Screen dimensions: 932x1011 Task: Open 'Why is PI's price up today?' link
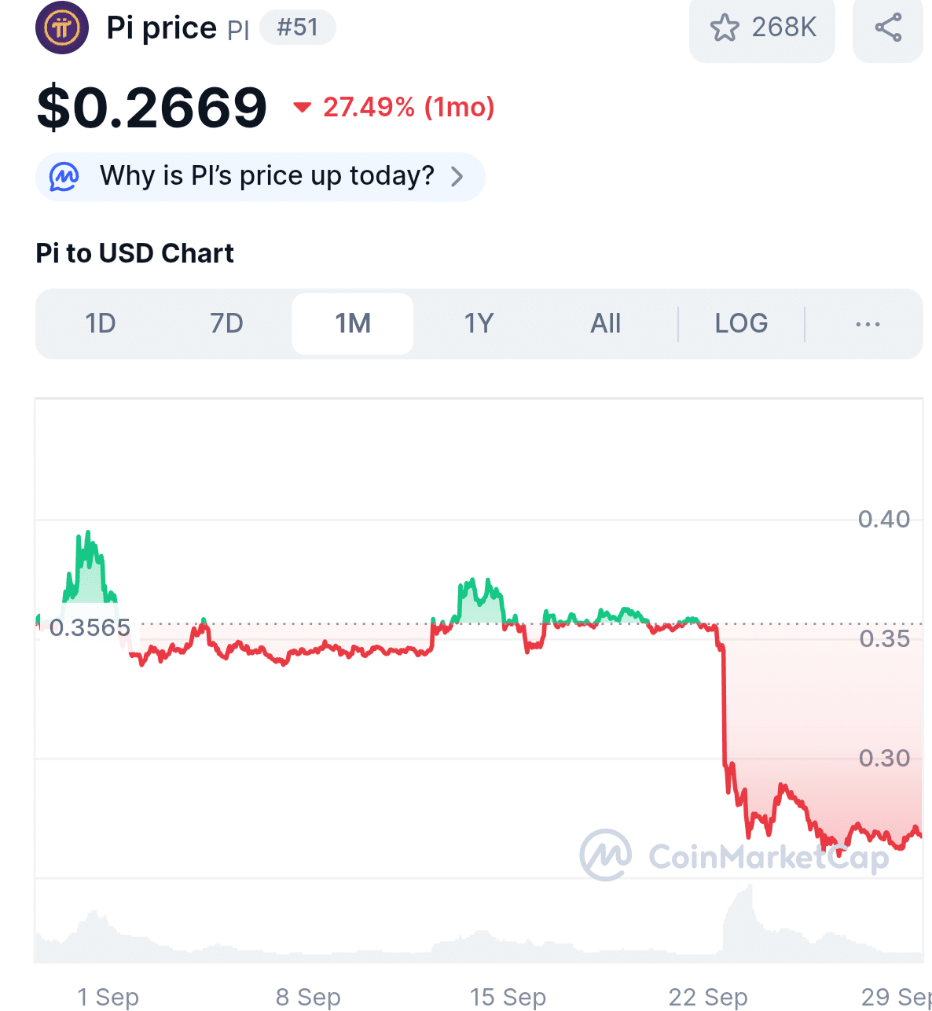coord(266,176)
